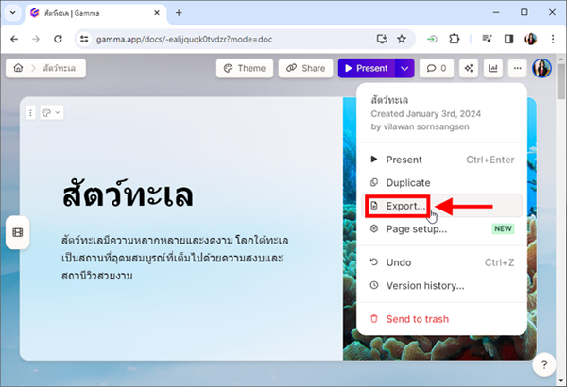Click the NEW badge beside Page setup

click(503, 228)
